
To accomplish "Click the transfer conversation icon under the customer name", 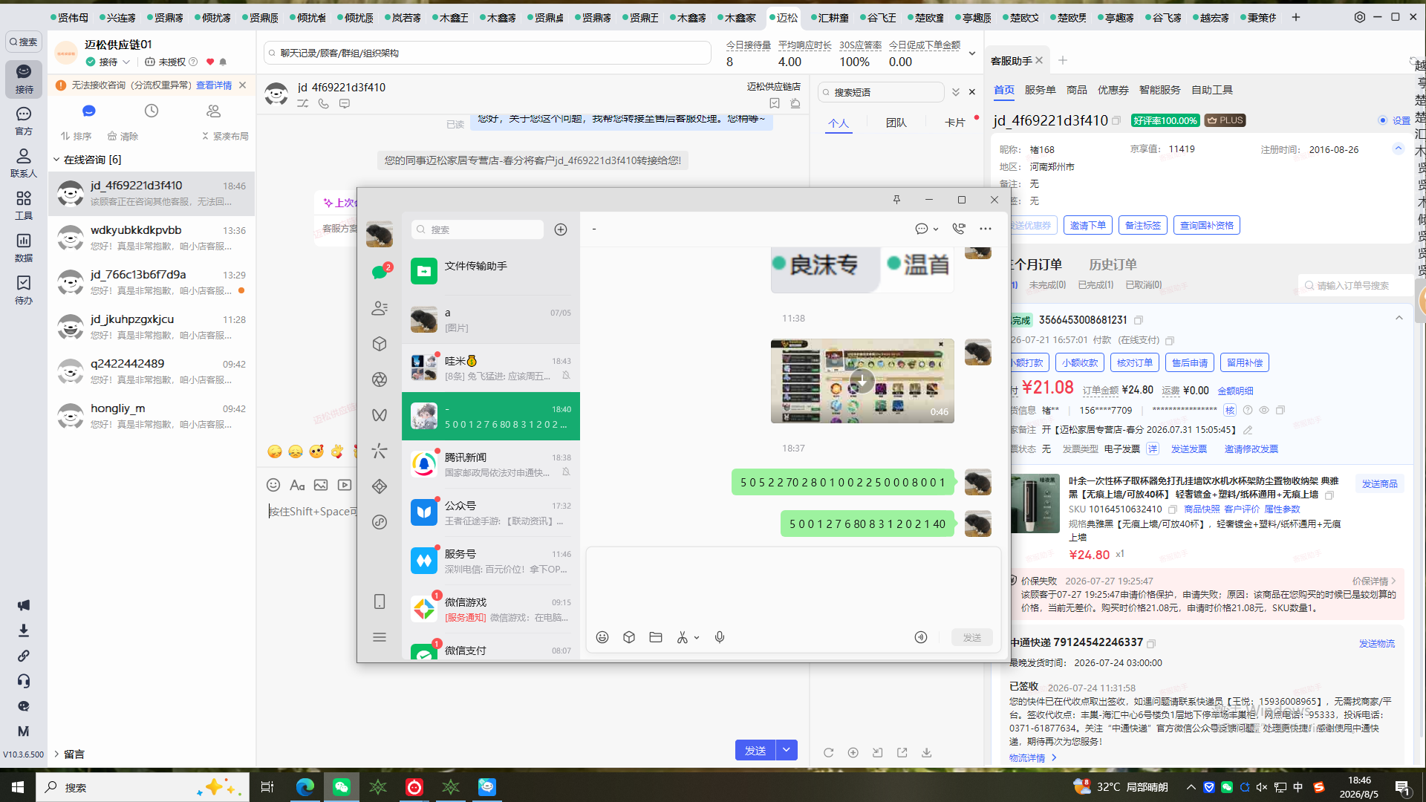I will [x=303, y=104].
